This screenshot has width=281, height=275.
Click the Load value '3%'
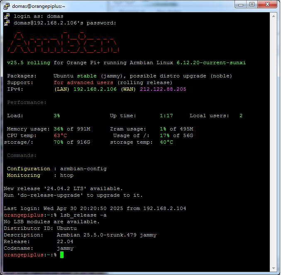(x=57, y=116)
